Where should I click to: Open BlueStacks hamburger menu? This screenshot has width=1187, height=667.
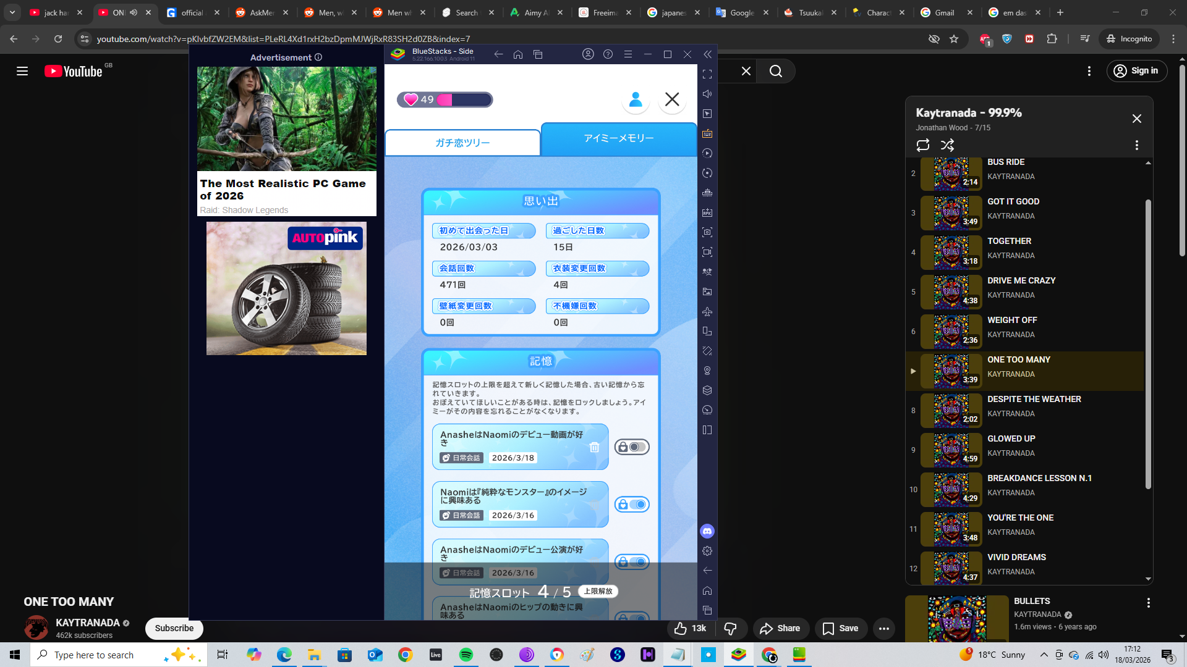[628, 54]
